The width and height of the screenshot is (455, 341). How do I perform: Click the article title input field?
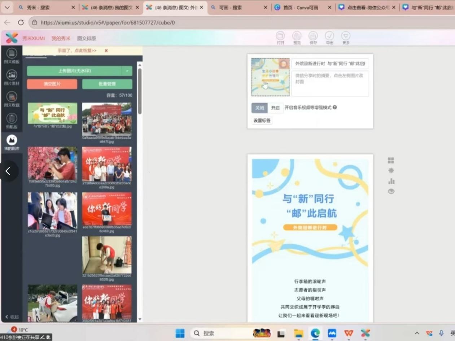point(330,64)
